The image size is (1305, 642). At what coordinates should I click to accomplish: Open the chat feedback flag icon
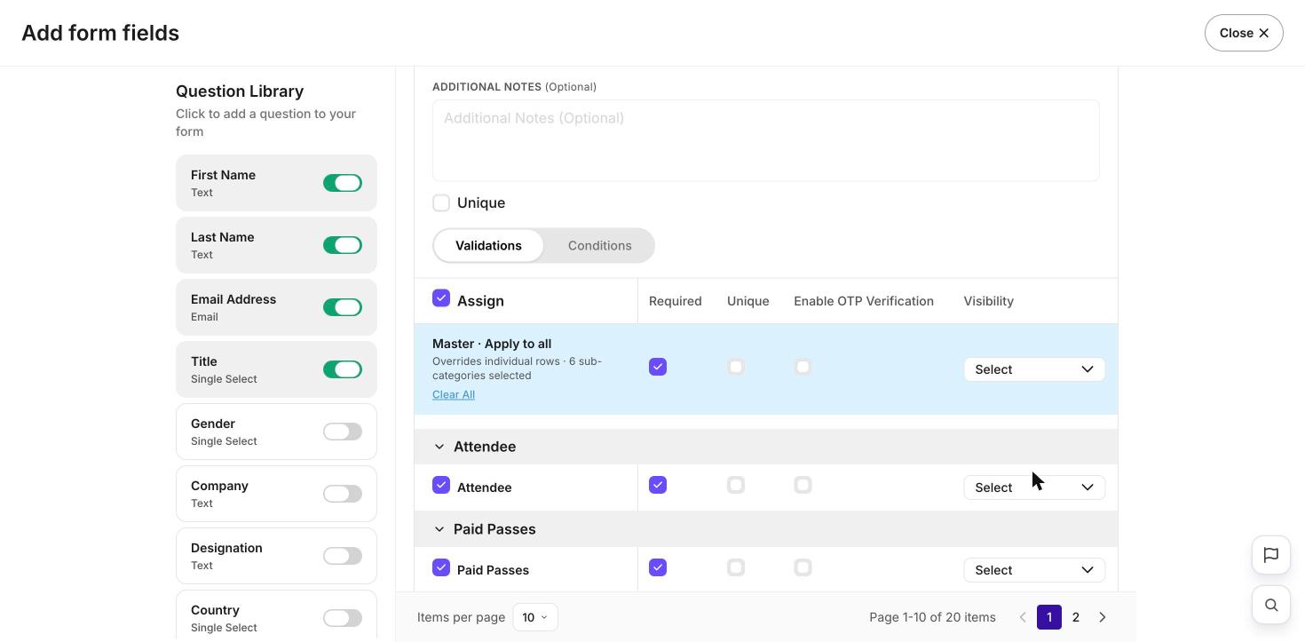[1271, 555]
